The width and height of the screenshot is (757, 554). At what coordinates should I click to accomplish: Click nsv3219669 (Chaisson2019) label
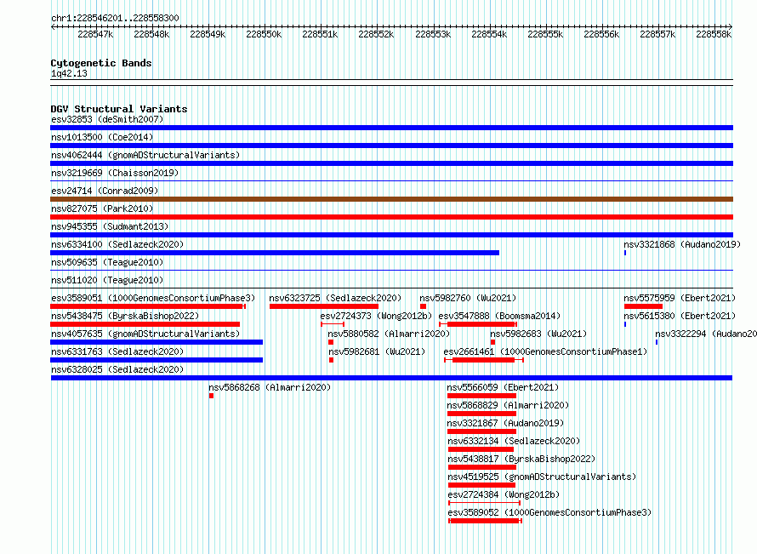(x=115, y=173)
